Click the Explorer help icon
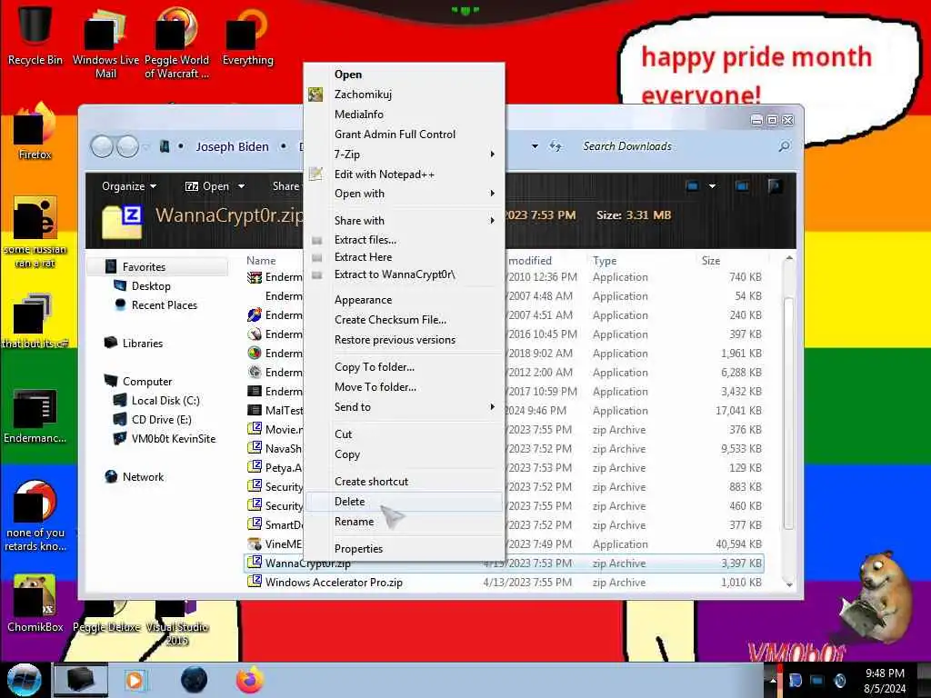This screenshot has height=698, width=931. (x=775, y=185)
